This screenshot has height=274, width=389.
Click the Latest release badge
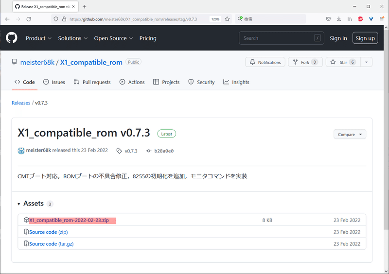point(166,134)
